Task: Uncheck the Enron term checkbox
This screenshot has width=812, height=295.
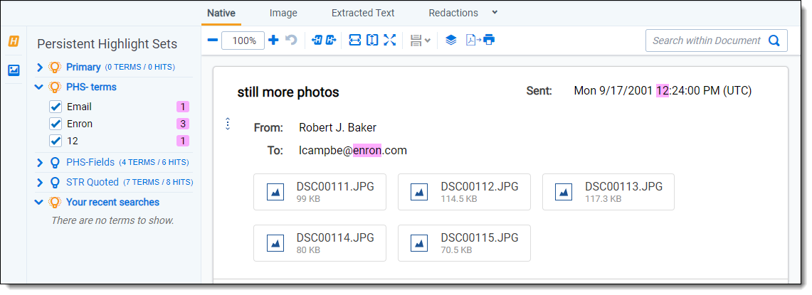Action: pyautogui.click(x=56, y=124)
